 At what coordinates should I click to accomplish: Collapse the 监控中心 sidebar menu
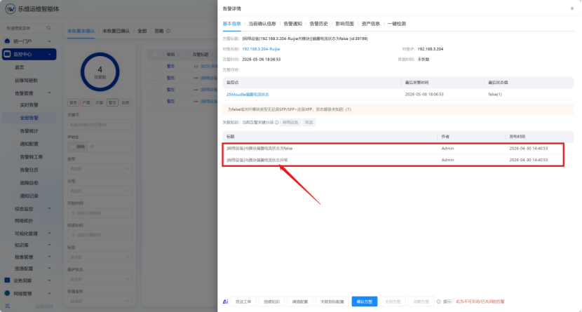coord(49,55)
